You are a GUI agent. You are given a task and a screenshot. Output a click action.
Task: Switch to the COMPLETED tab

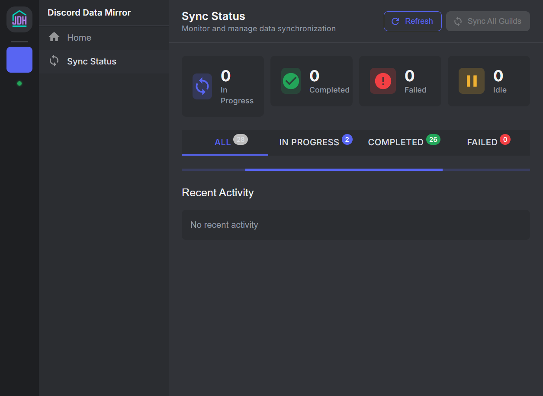(403, 142)
